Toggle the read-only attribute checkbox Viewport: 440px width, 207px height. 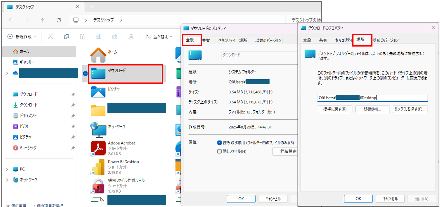pyautogui.click(x=219, y=142)
